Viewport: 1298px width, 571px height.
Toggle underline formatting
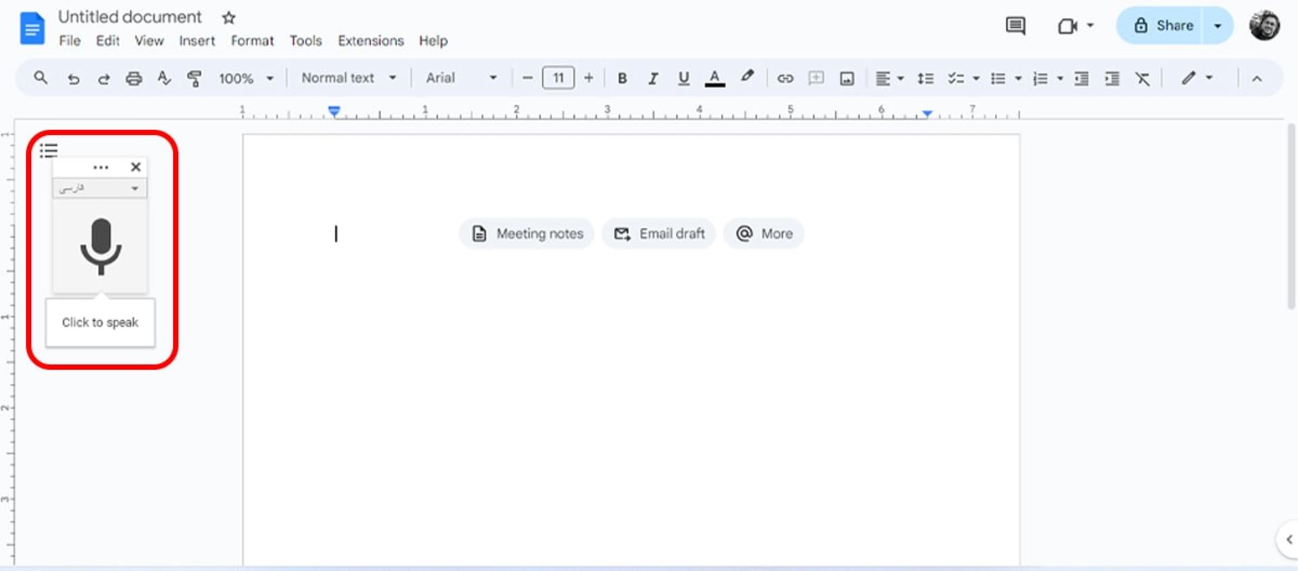pos(683,78)
